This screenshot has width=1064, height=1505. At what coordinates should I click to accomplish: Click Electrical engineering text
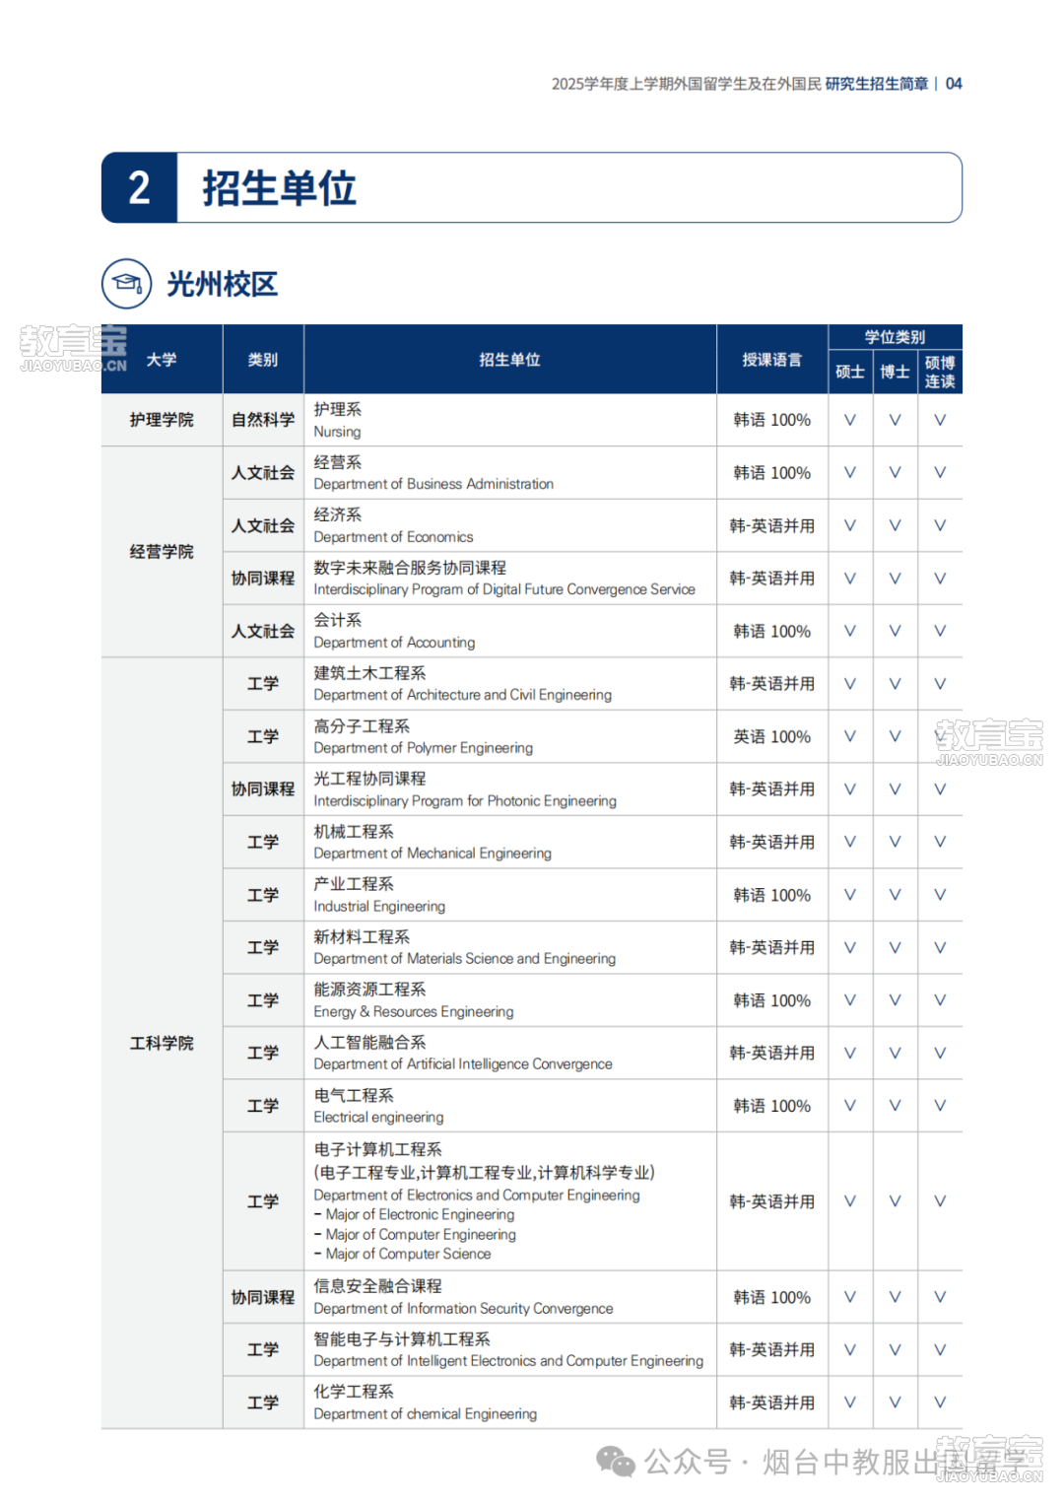(x=378, y=1118)
